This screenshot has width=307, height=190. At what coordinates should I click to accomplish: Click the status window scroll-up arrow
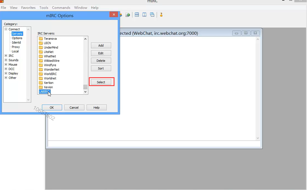(x=258, y=39)
